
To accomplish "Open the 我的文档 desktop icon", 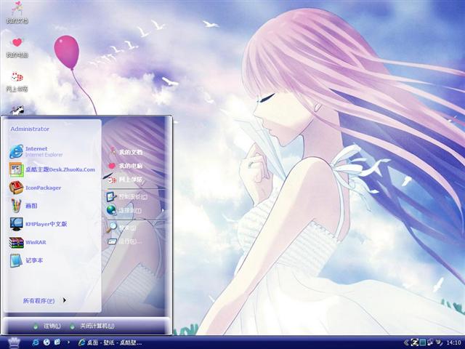I will click(x=17, y=12).
